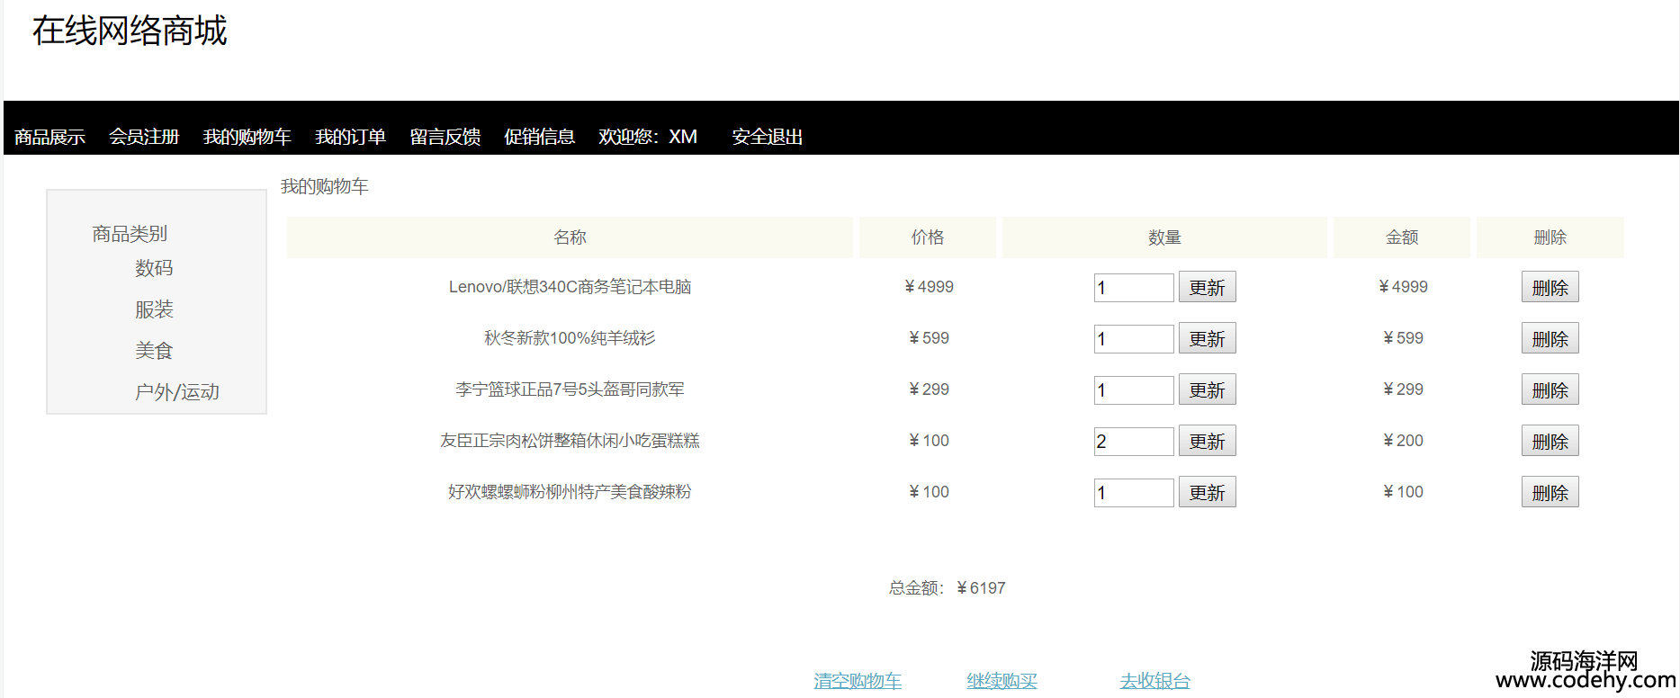The height and width of the screenshot is (698, 1680).
Task: Click 安全退出 to log out
Action: point(767,137)
